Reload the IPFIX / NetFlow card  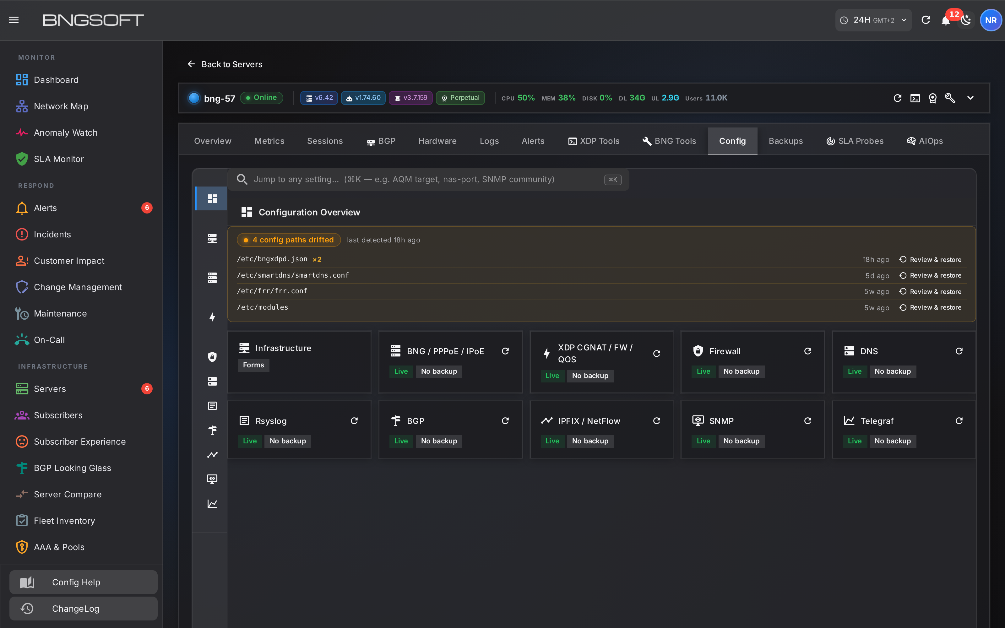[657, 421]
